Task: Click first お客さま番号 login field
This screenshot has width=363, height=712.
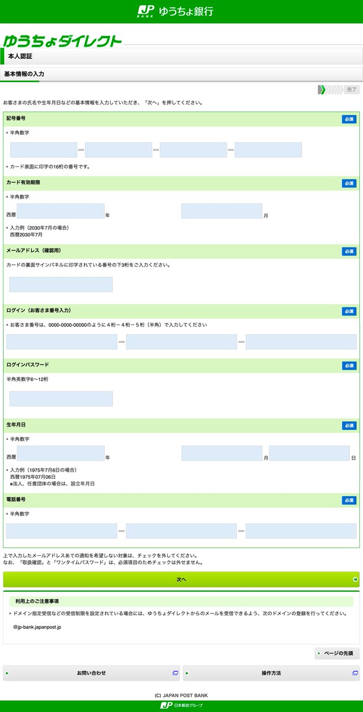Action: point(62,342)
